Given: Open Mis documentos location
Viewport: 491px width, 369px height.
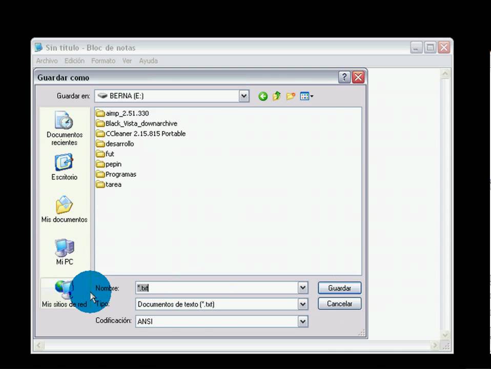Looking at the screenshot, I should [65, 209].
